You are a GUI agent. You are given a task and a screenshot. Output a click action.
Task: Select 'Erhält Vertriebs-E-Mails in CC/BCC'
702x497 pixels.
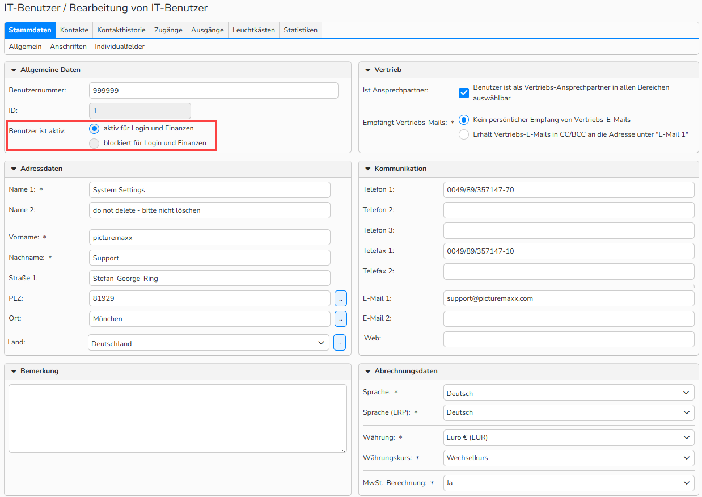(464, 134)
